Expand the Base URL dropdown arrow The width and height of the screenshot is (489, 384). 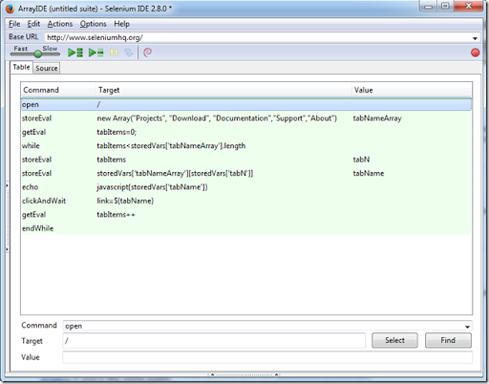(475, 38)
